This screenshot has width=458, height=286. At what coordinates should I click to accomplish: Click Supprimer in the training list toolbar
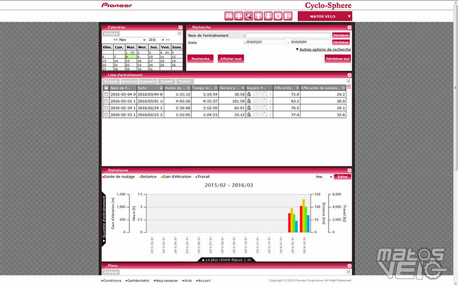coord(148,81)
